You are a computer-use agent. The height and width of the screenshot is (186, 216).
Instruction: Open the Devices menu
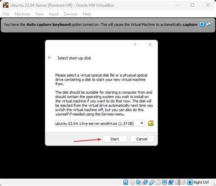coord(71,14)
